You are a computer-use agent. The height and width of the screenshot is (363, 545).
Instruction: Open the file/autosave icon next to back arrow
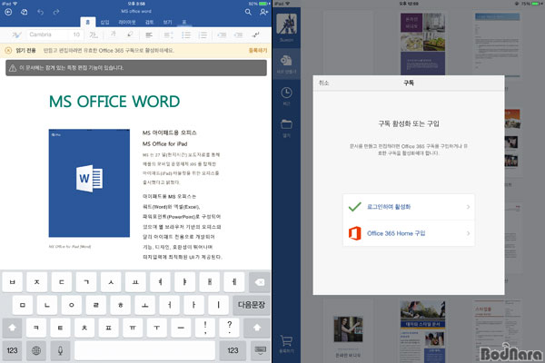[x=24, y=12]
